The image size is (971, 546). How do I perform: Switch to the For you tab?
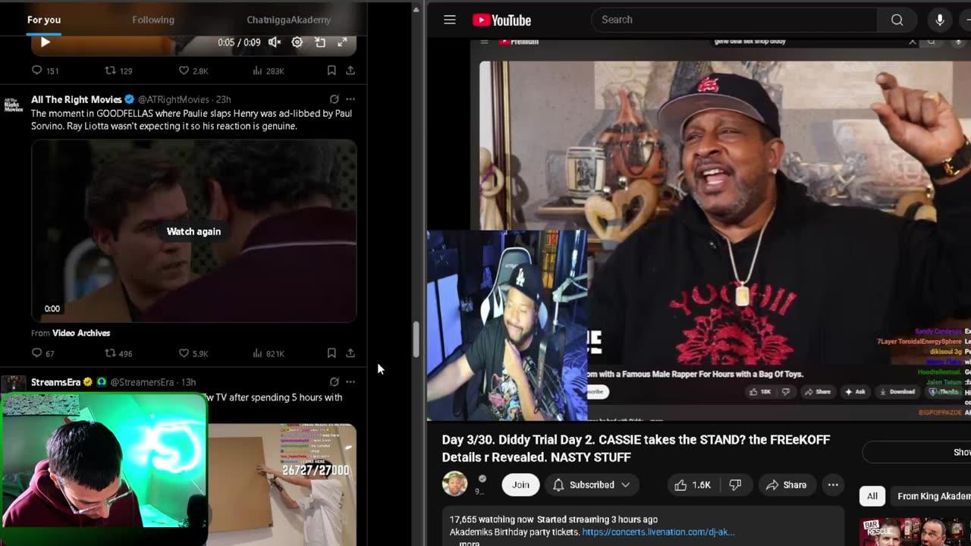click(x=44, y=20)
